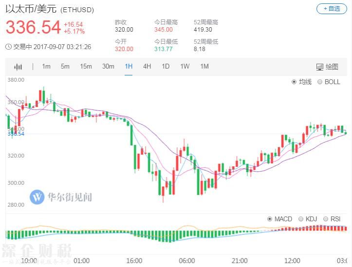Viewport: 352px width, 267px height.
Task: Open the 绘图 drawing tool
Action: [327, 67]
